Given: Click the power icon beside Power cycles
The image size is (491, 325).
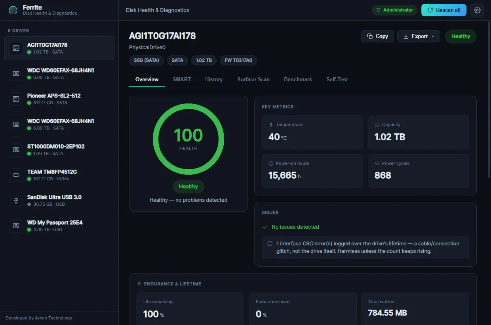Looking at the screenshot, I should click(377, 163).
